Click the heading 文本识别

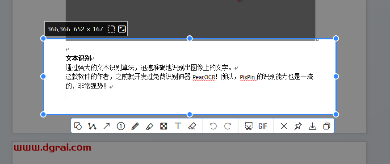click(x=78, y=59)
